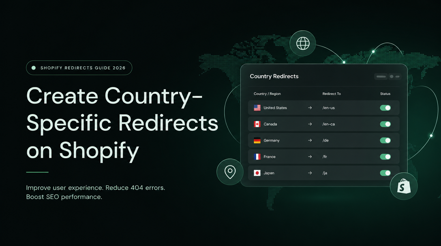The height and width of the screenshot is (246, 441).
Task: Click the /fr redirect path
Action: coord(325,157)
